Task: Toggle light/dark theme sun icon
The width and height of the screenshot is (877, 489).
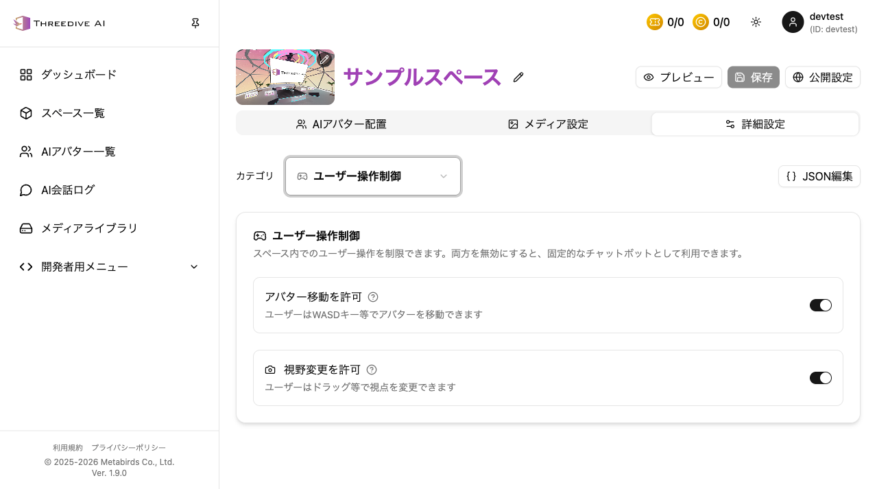Action: (756, 22)
